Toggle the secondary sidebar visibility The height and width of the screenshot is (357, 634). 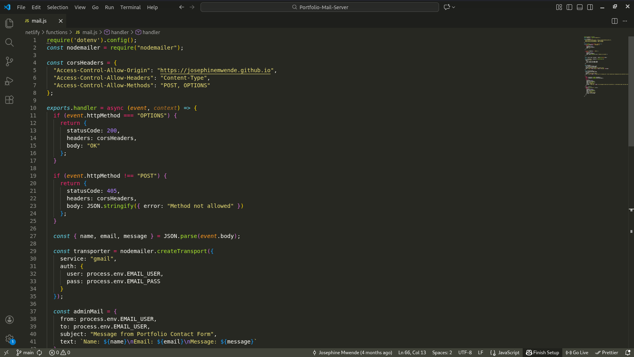point(590,7)
